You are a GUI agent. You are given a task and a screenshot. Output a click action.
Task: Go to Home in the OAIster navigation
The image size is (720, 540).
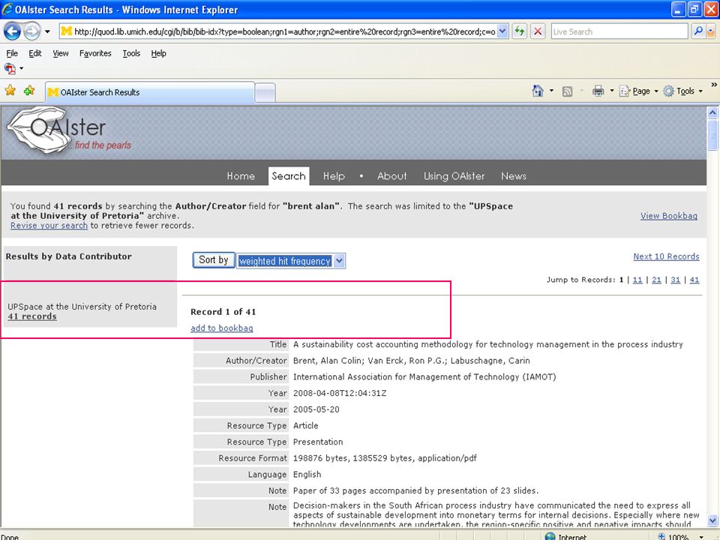point(241,175)
